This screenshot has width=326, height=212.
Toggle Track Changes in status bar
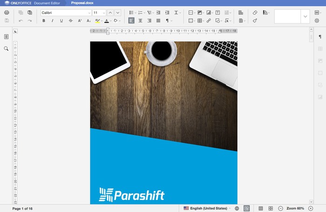coord(246,208)
